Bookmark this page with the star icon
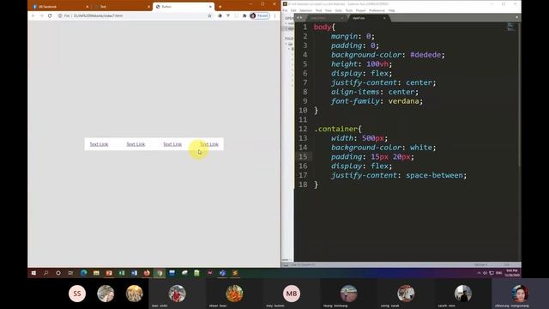This screenshot has height=309, width=549. point(209,15)
